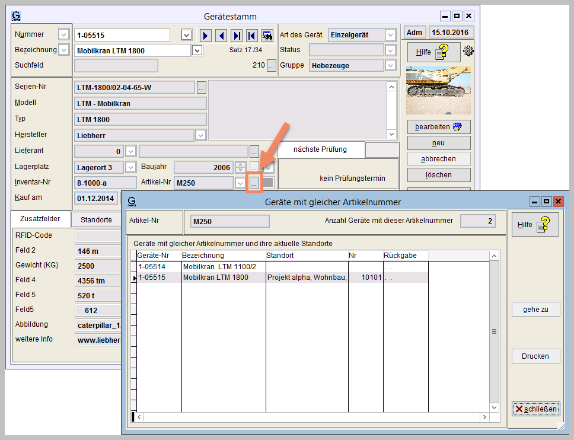Click schließen to close dialog

(535, 409)
